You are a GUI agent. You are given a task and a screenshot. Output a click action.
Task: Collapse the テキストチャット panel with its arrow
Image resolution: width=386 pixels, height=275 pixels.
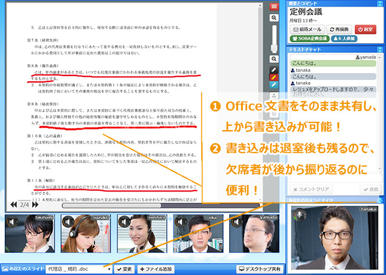[x=380, y=49]
